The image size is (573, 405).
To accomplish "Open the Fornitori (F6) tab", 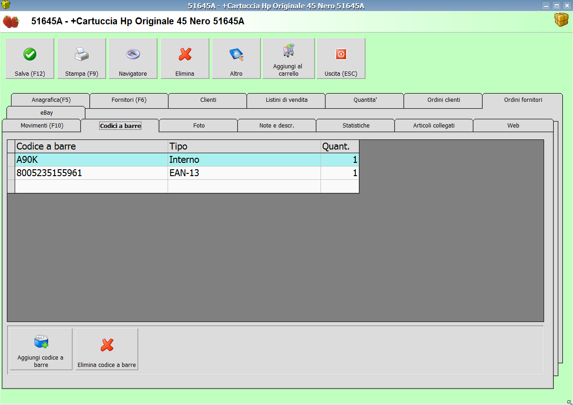I will point(129,100).
